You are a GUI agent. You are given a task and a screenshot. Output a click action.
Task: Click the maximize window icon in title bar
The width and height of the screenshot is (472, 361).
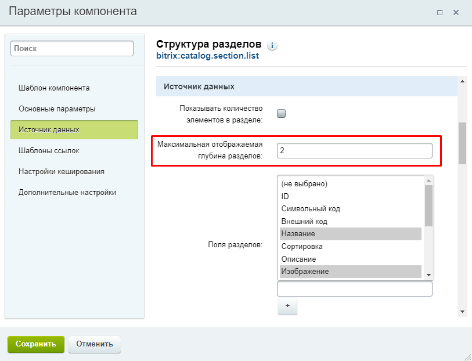(440, 13)
